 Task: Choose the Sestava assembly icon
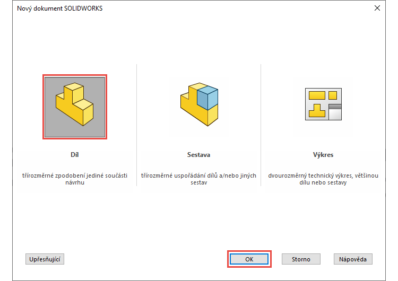199,104
